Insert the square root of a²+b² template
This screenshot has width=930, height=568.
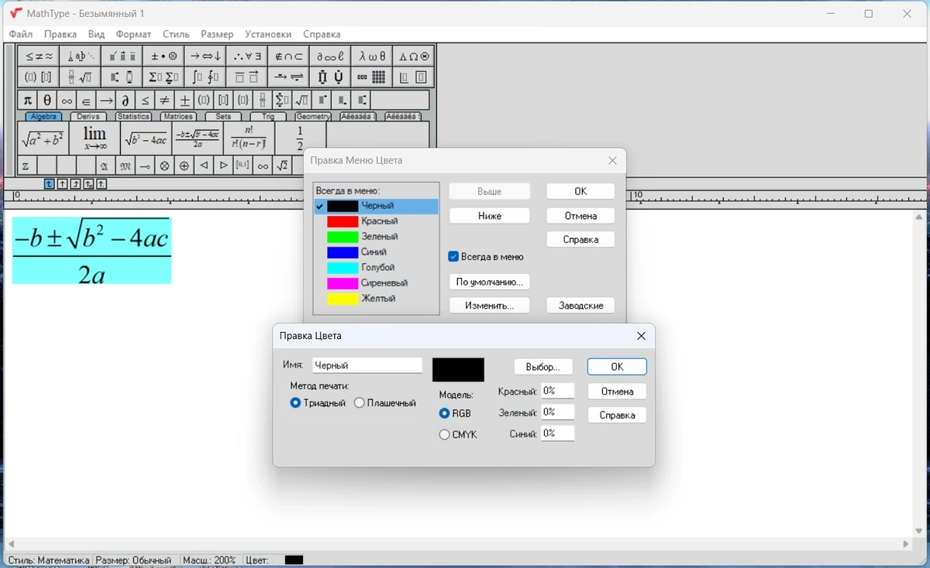pyautogui.click(x=43, y=139)
